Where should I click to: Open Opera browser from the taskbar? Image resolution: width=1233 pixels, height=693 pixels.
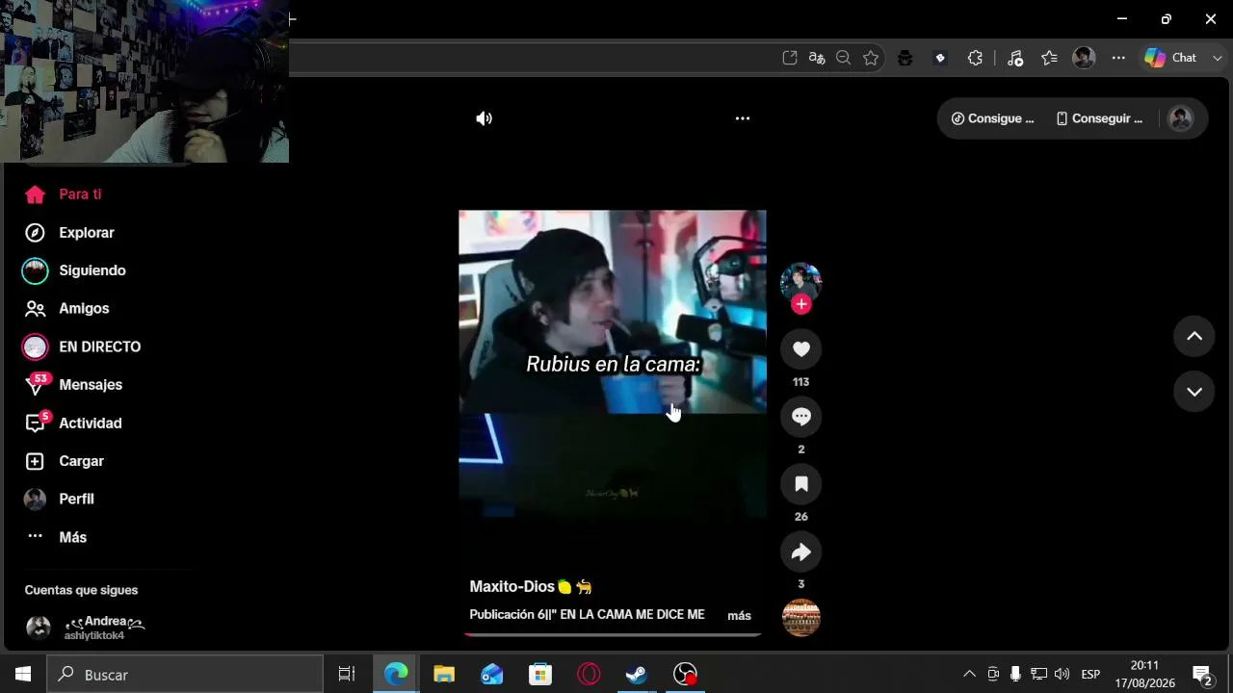pyautogui.click(x=589, y=674)
